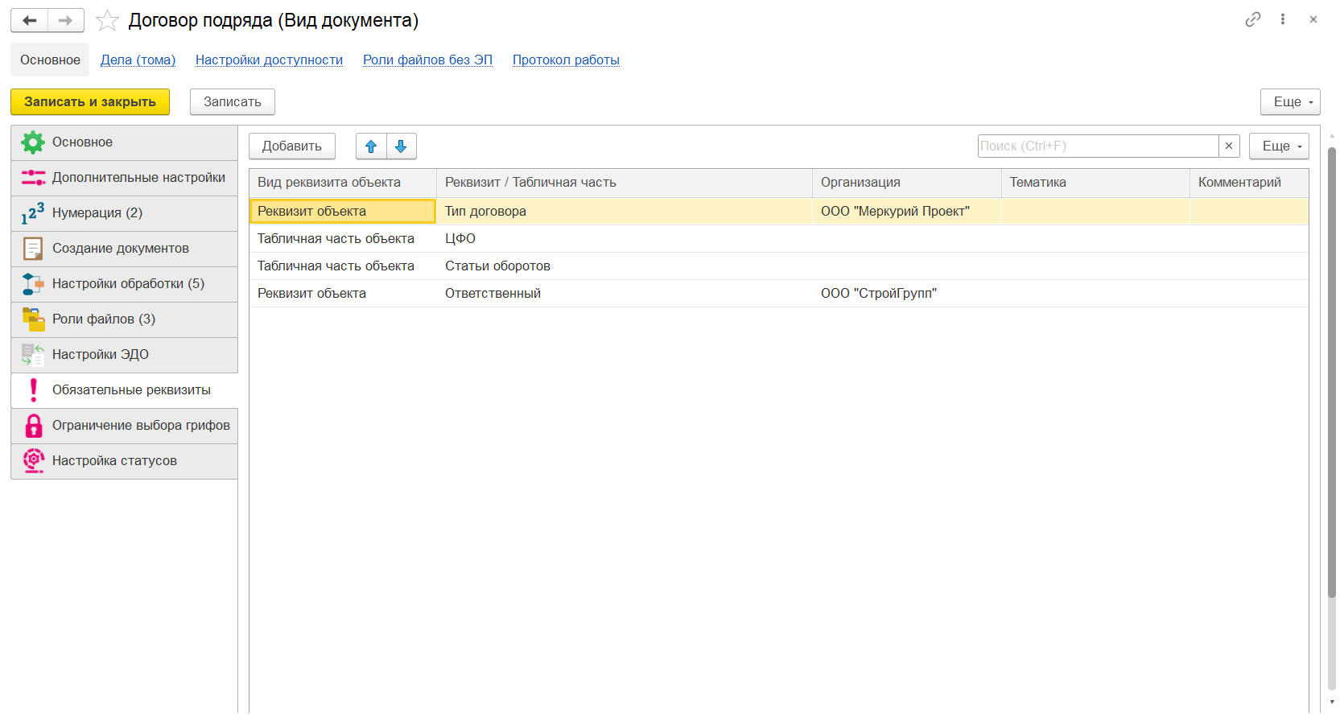
Task: Click in the Поиск search field
Action: pyautogui.click(x=1098, y=146)
